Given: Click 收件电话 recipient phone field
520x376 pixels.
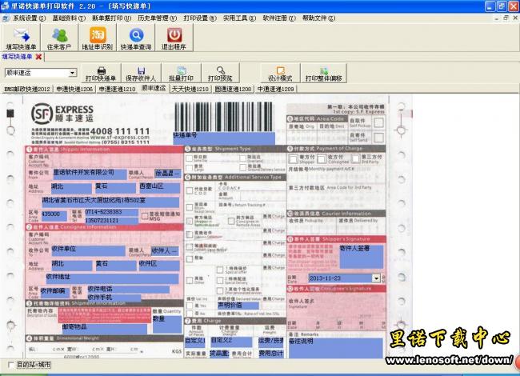Looking at the screenshot, I should [x=128, y=290].
